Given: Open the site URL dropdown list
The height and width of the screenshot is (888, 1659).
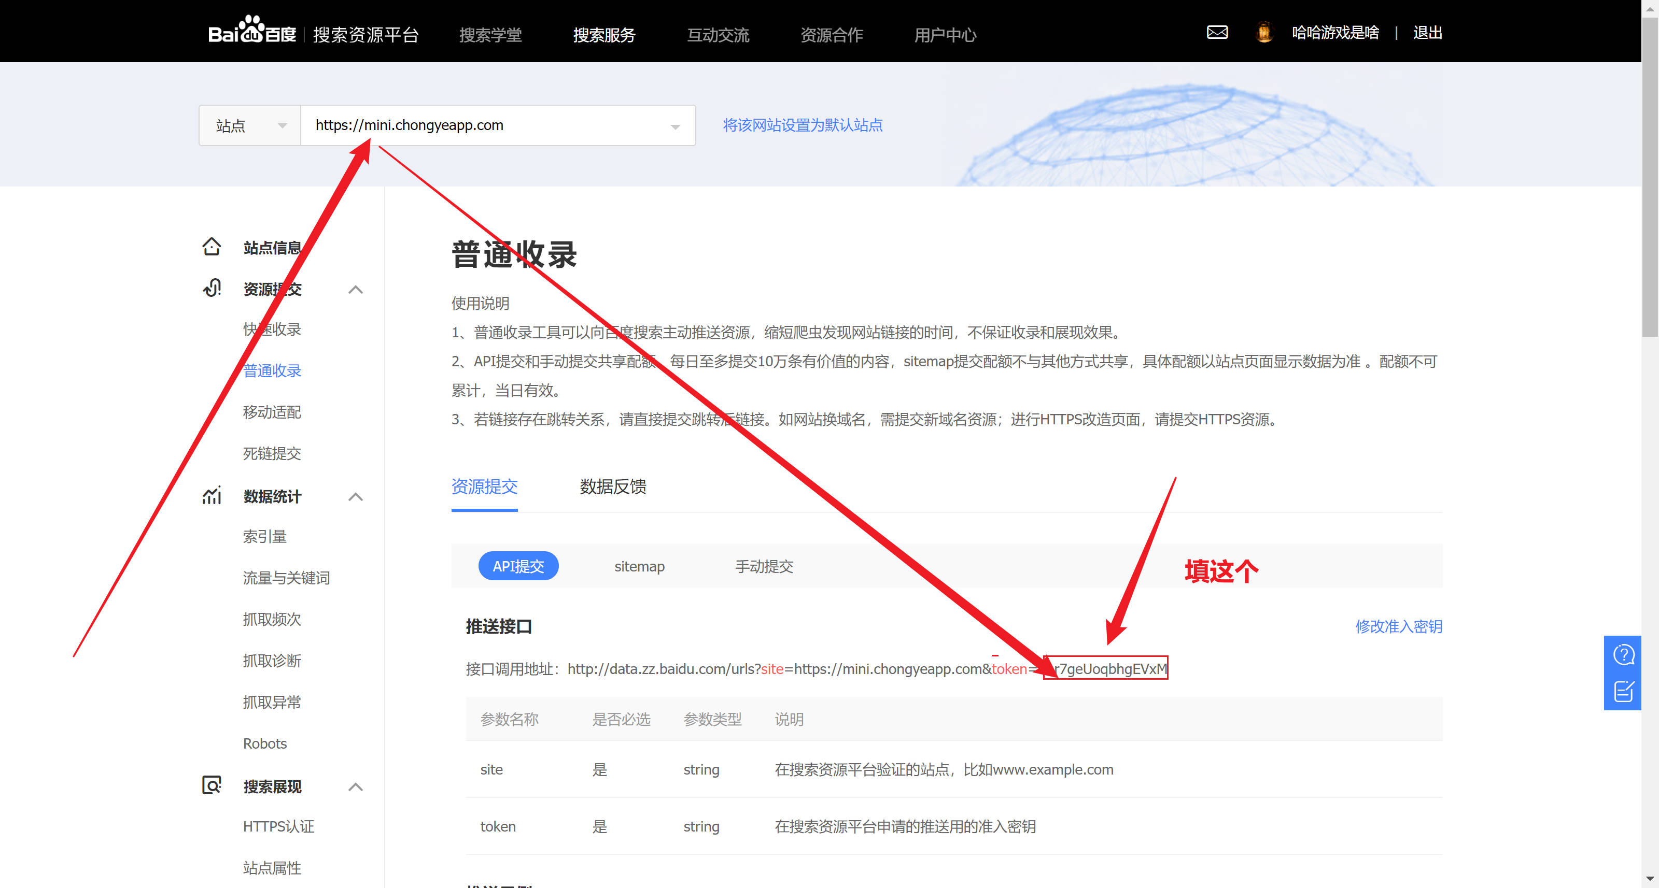Looking at the screenshot, I should point(498,125).
